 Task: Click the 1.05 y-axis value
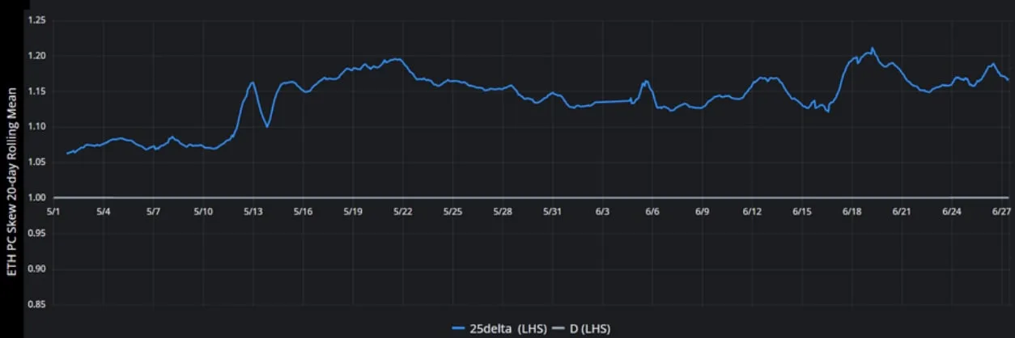pos(36,163)
